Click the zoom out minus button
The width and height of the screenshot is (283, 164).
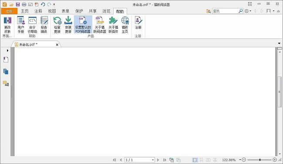tap(244, 160)
